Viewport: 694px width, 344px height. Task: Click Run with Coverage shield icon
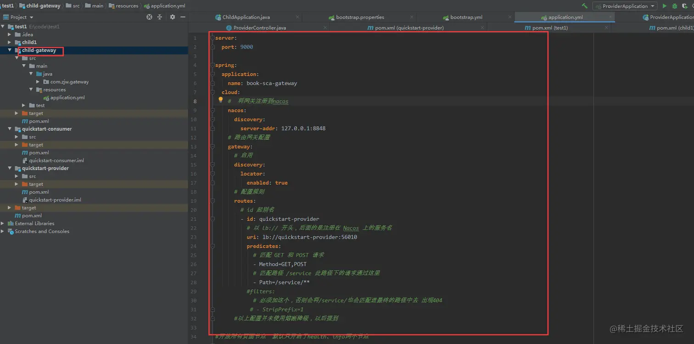(x=684, y=6)
